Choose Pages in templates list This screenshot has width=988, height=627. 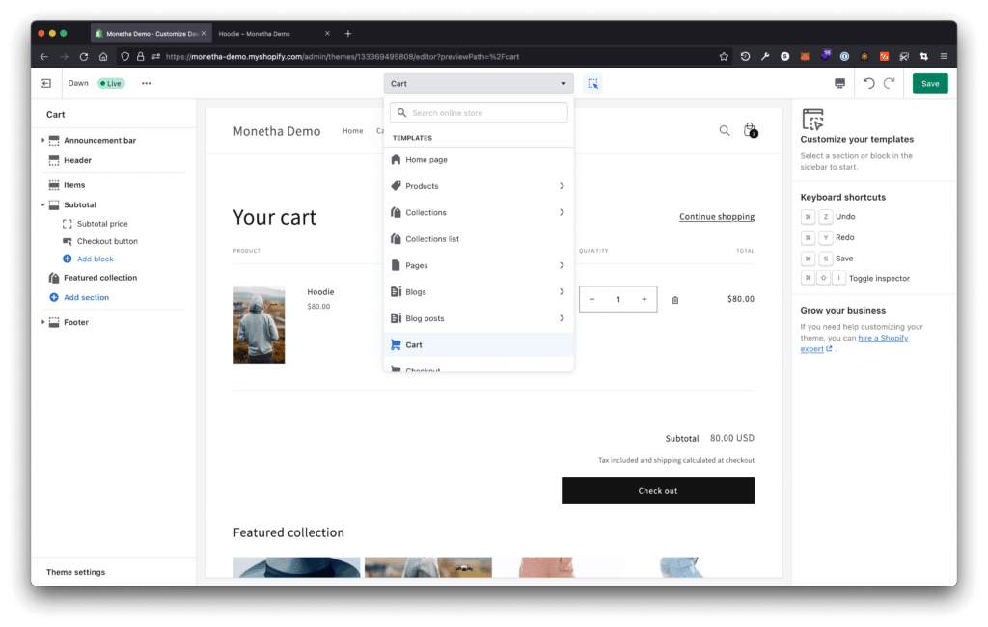coord(417,266)
